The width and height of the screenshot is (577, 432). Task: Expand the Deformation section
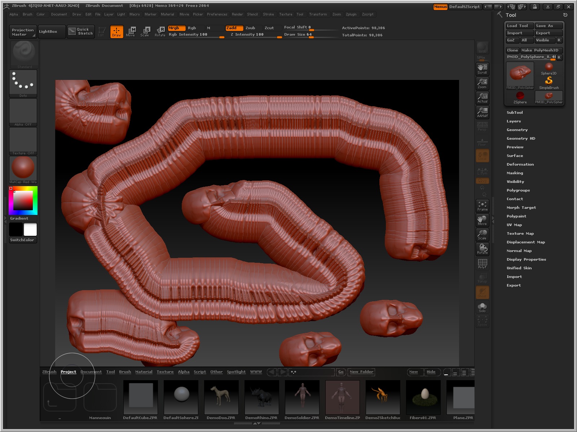tap(520, 164)
